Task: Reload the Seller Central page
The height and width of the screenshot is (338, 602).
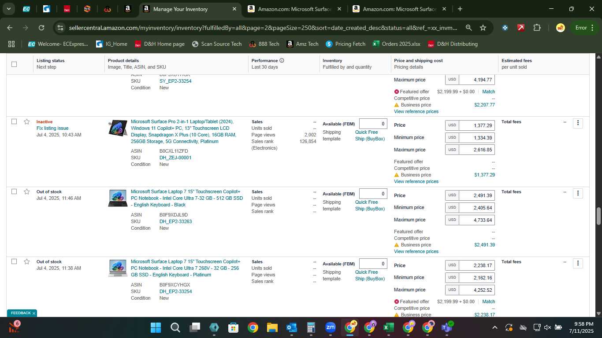Action: tap(41, 28)
